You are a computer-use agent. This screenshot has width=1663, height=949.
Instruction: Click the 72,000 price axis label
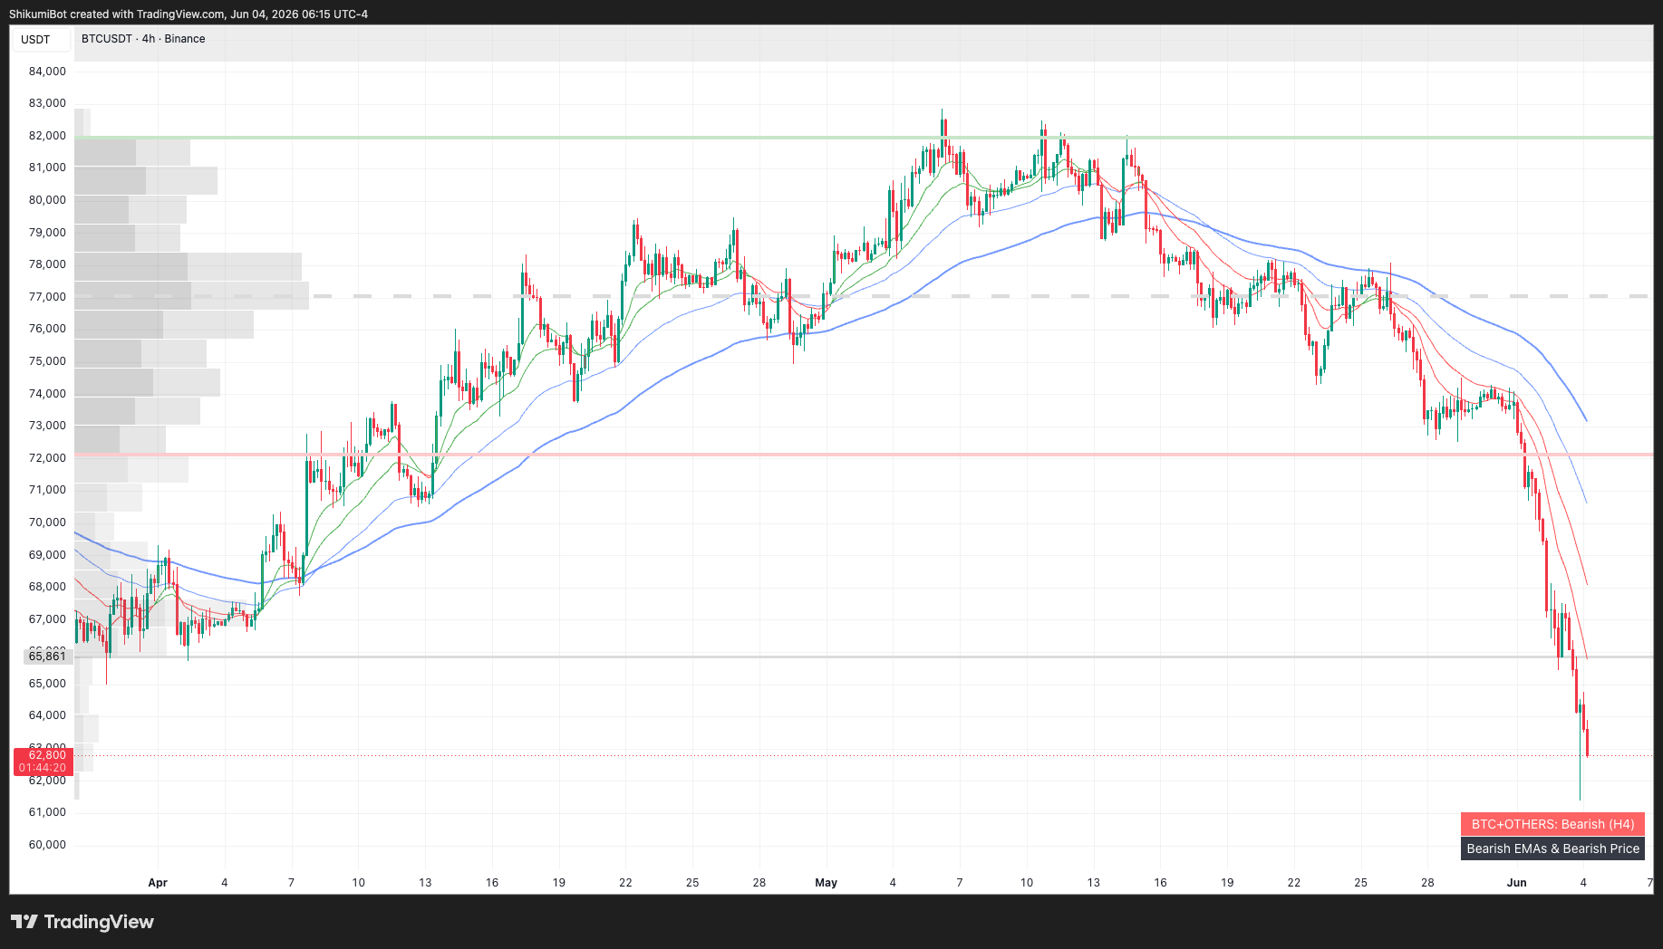pyautogui.click(x=47, y=458)
